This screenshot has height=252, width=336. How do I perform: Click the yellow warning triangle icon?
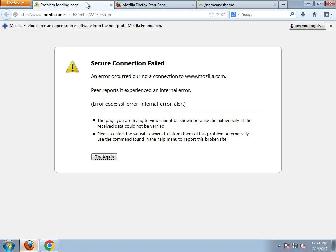[73, 67]
